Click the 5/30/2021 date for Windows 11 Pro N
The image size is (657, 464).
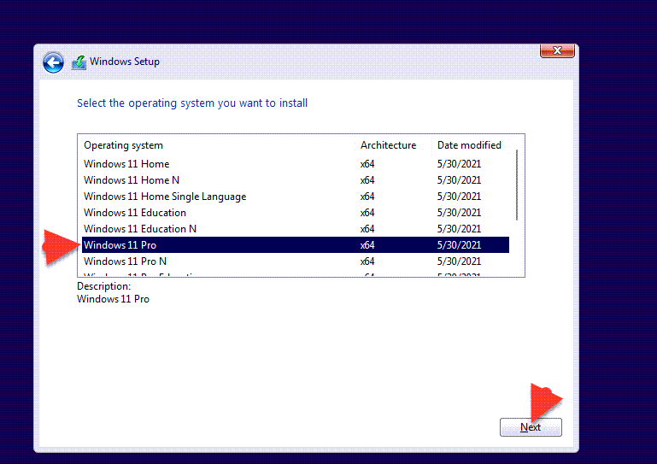pyautogui.click(x=459, y=261)
